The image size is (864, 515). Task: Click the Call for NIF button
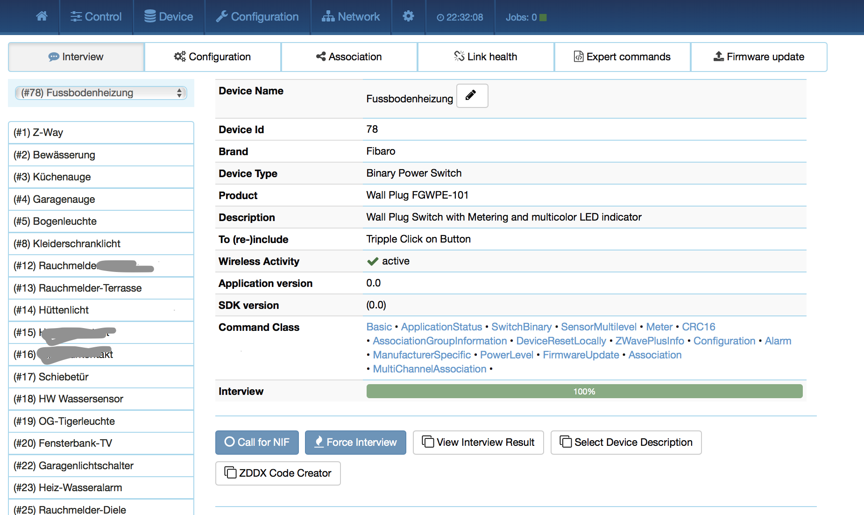(x=257, y=442)
